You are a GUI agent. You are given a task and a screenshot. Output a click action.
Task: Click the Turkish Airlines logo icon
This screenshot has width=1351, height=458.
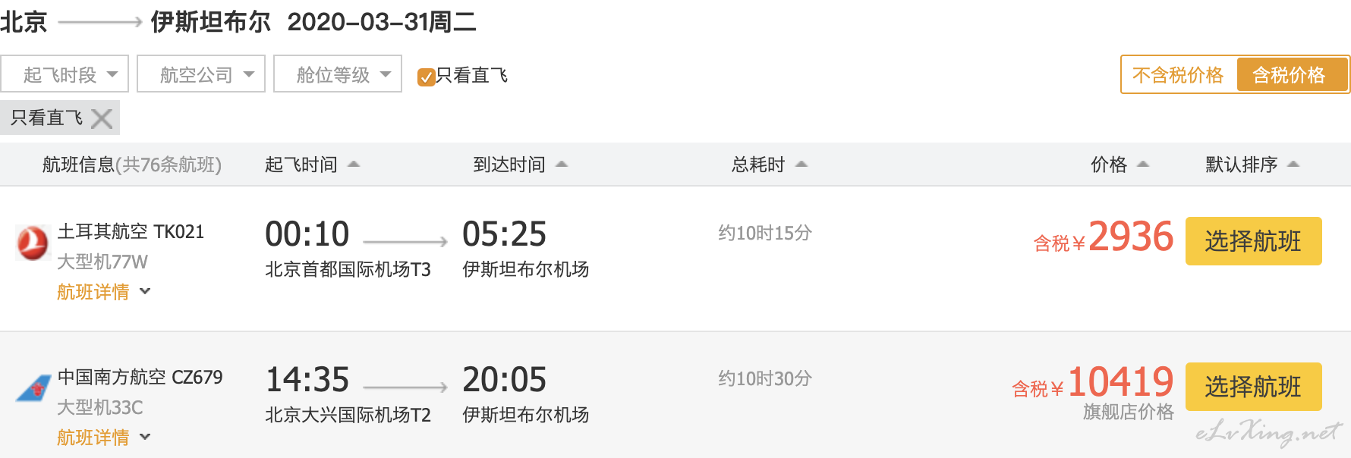(33, 243)
